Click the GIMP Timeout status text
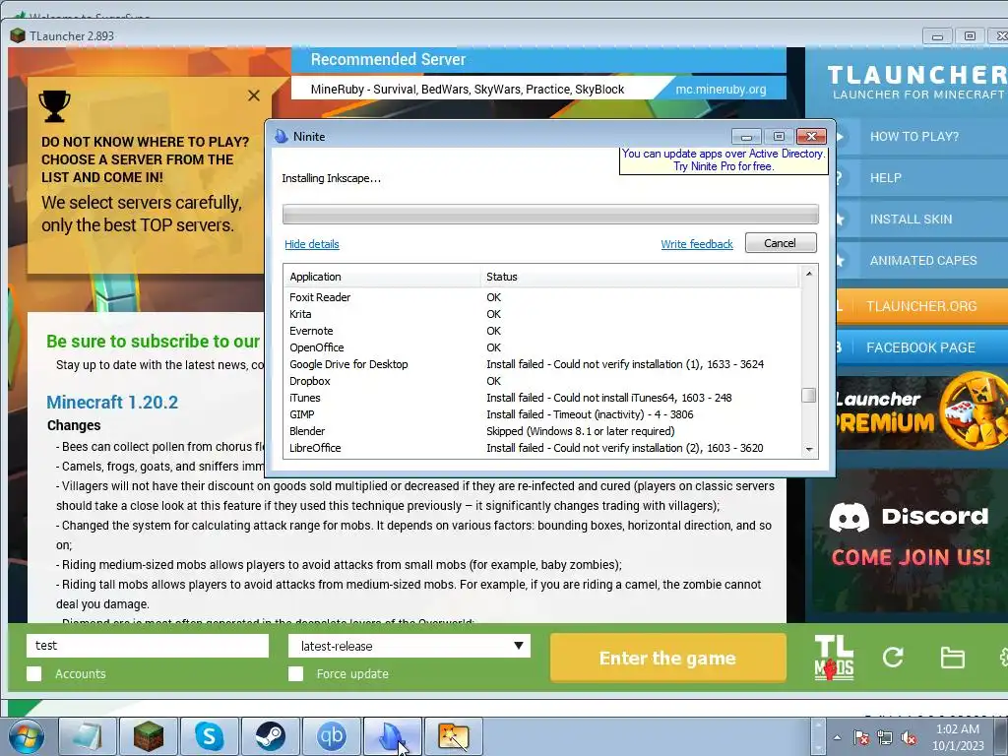 (x=590, y=414)
